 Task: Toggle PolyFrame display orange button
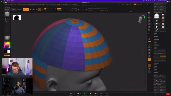tap(149, 59)
